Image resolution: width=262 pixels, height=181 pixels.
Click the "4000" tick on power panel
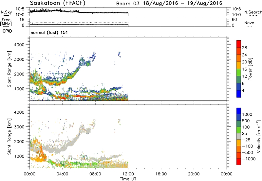(x=19, y=45)
